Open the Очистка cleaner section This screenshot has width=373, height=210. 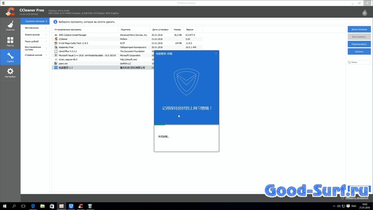[10, 26]
